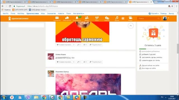Click the profile avatar thumbnail in header
Image resolution: width=179 pixels, height=100 pixels.
165,18
